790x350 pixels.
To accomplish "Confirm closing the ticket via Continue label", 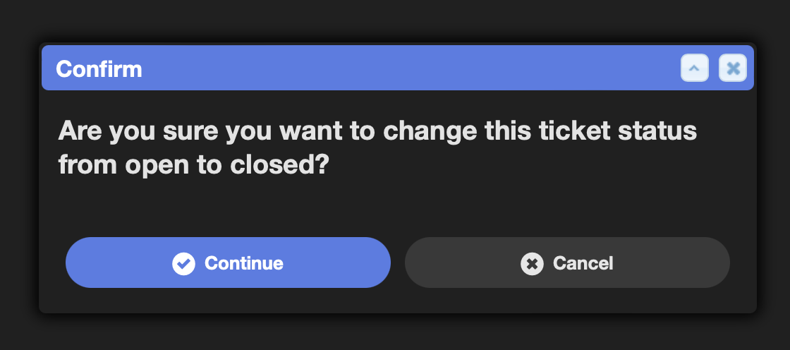I will 244,263.
